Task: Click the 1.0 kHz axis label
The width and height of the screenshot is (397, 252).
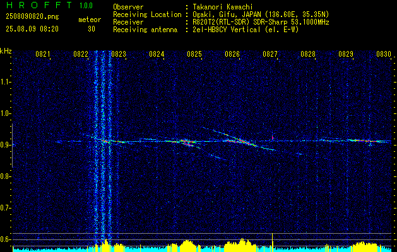Action: coord(6,113)
